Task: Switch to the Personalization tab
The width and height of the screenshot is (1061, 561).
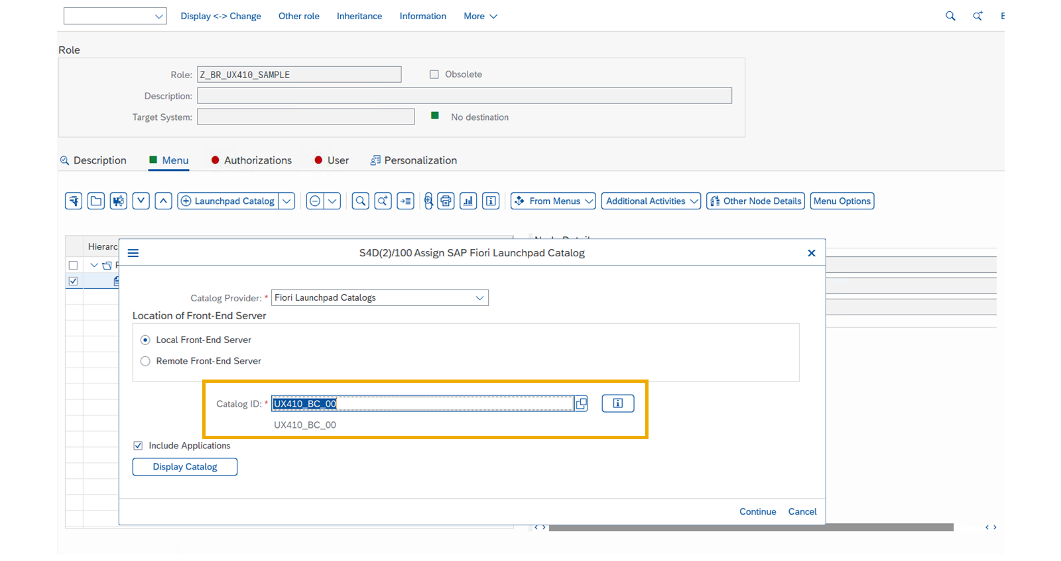Action: (x=414, y=160)
